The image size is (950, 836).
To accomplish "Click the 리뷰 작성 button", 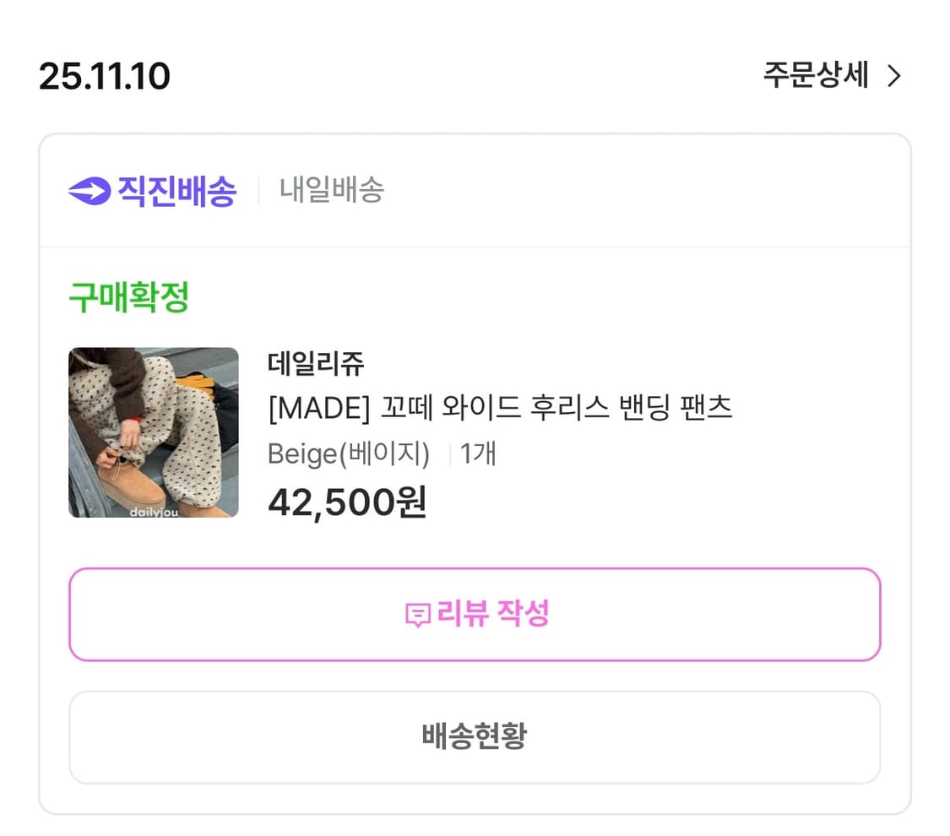I will coord(475,614).
